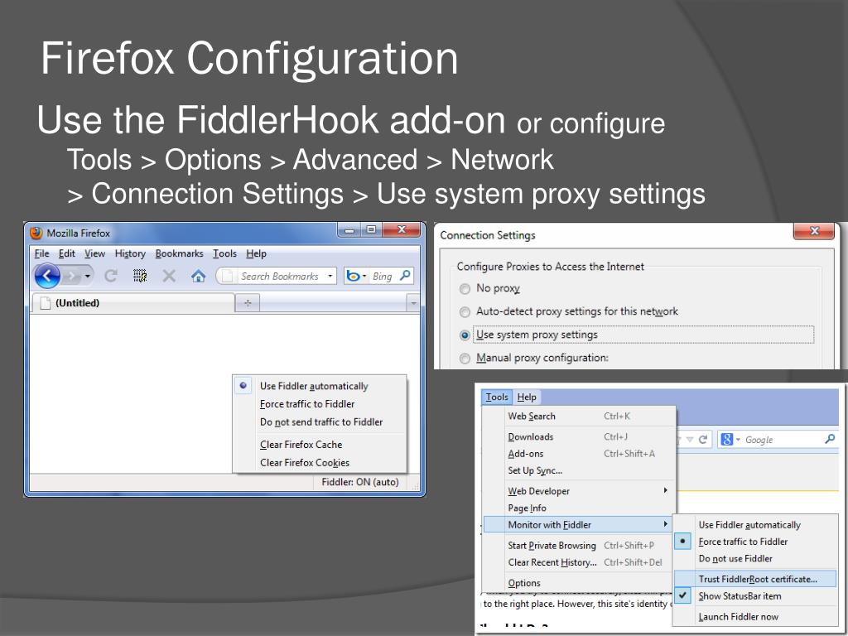
Task: Open the View menu in Mozilla Firefox
Action: click(x=94, y=253)
